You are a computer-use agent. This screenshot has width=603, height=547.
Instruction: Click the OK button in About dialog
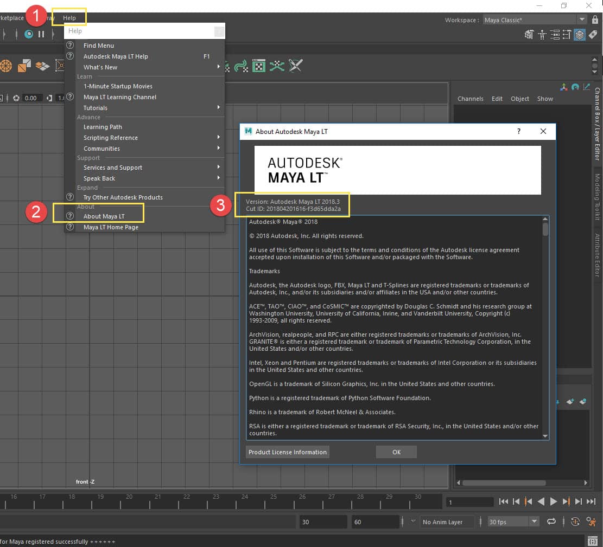pyautogui.click(x=396, y=452)
